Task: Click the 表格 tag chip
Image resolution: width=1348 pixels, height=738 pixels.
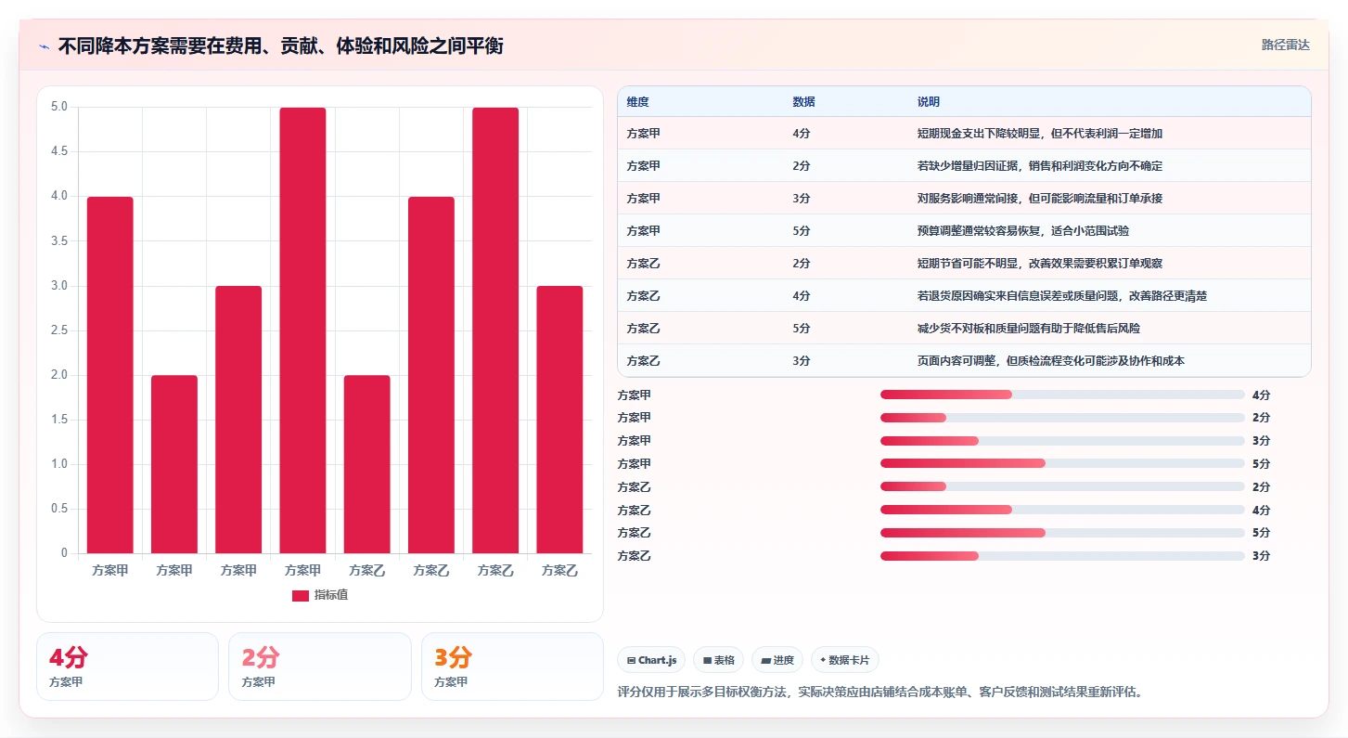Action: [719, 660]
